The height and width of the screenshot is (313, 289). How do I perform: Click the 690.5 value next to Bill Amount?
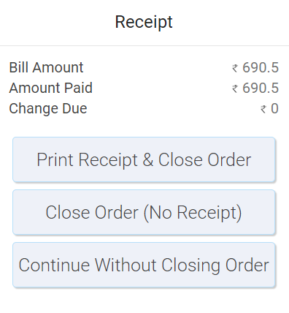(261, 67)
